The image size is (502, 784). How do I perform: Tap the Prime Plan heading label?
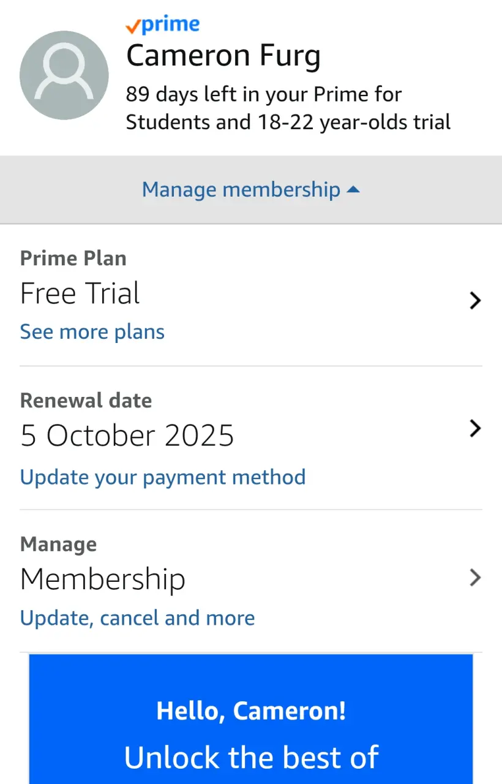click(73, 258)
